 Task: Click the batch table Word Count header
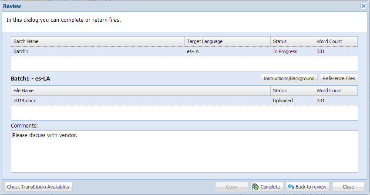click(336, 41)
